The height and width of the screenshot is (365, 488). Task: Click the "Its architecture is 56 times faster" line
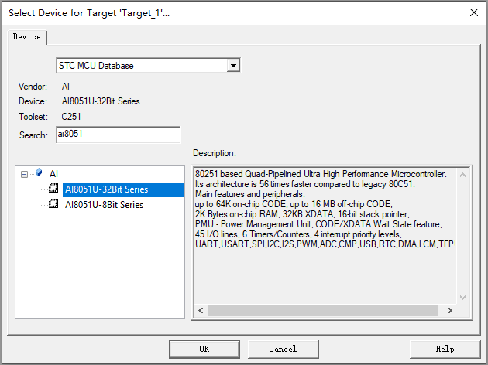coord(305,184)
